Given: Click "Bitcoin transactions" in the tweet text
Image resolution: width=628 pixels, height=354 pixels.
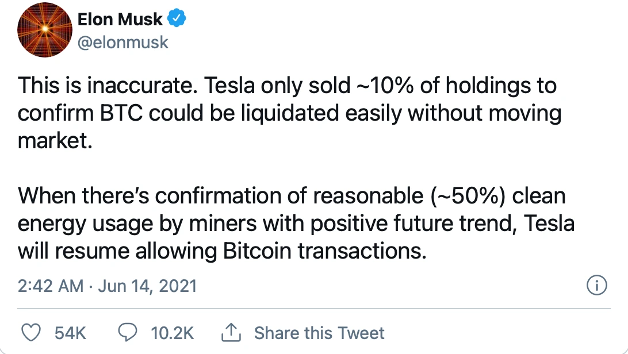Looking at the screenshot, I should 325,251.
